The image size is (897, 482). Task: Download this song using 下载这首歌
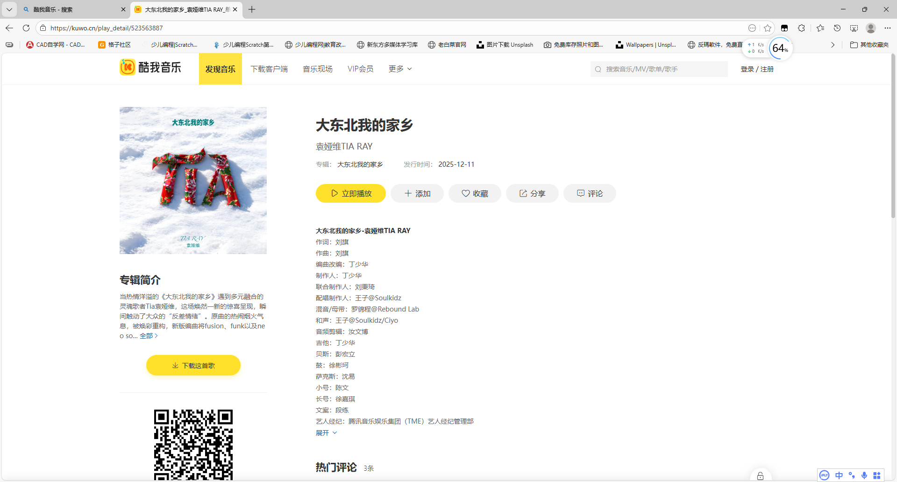pyautogui.click(x=193, y=365)
